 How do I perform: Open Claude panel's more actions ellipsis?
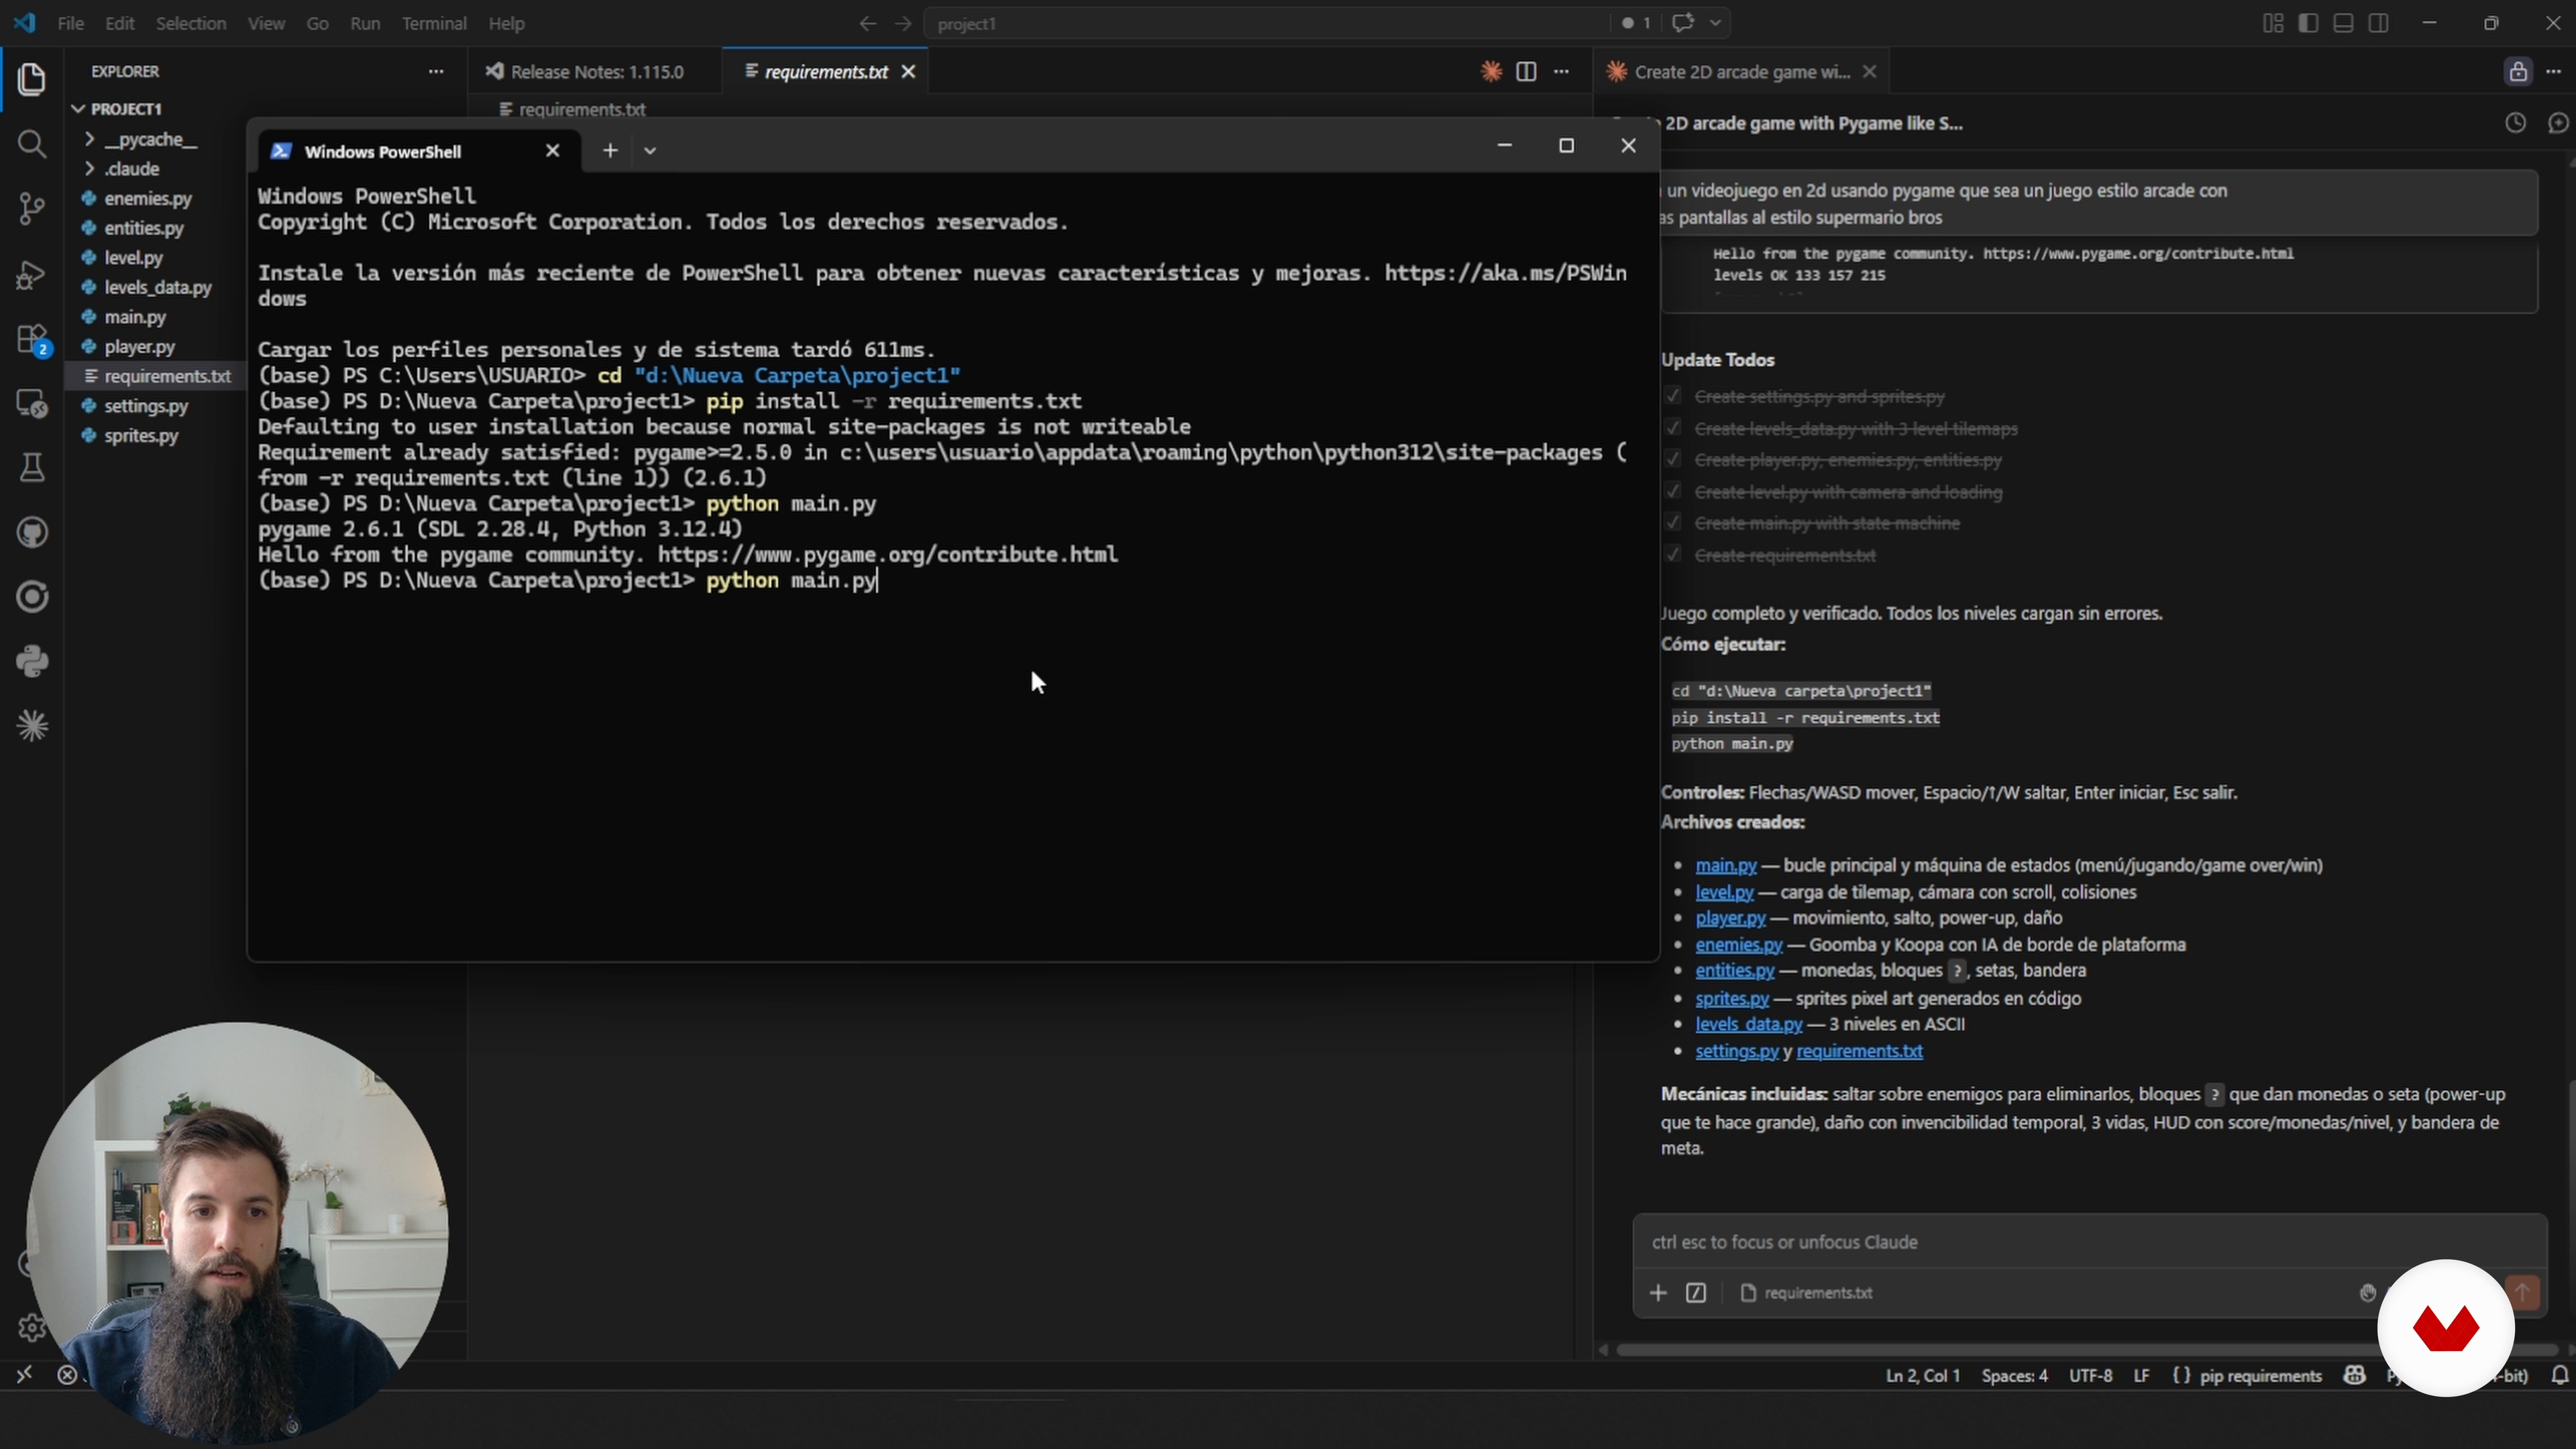[x=2554, y=72]
